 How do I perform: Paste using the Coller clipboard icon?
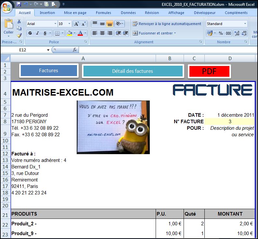point(8,24)
